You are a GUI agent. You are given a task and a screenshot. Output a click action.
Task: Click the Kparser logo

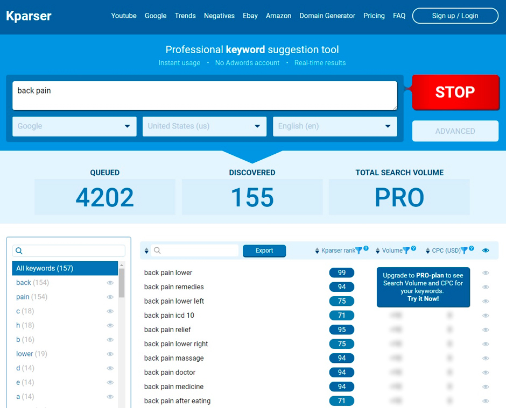[x=29, y=16]
